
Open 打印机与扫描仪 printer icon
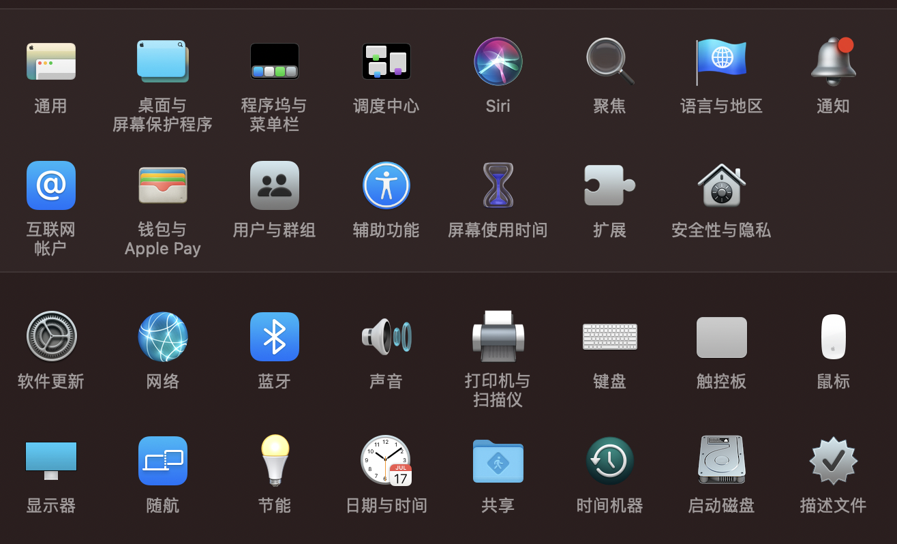click(498, 337)
